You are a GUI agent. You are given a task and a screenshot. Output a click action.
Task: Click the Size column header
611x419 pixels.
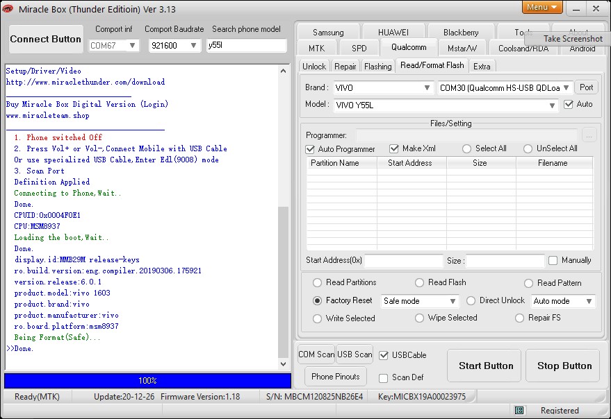(480, 163)
